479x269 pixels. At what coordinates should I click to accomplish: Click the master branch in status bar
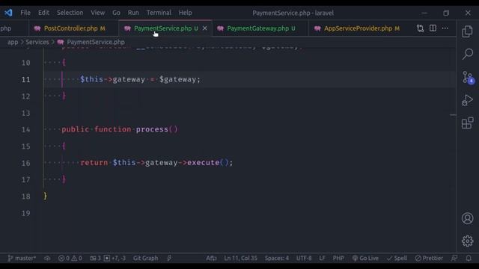tap(22, 258)
